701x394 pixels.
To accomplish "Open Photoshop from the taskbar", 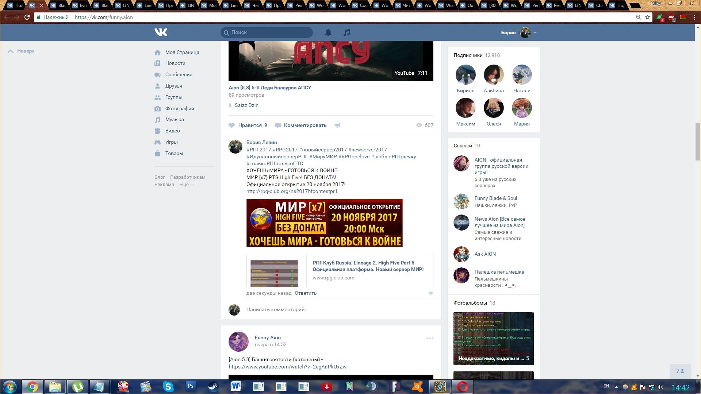I will pos(191,387).
